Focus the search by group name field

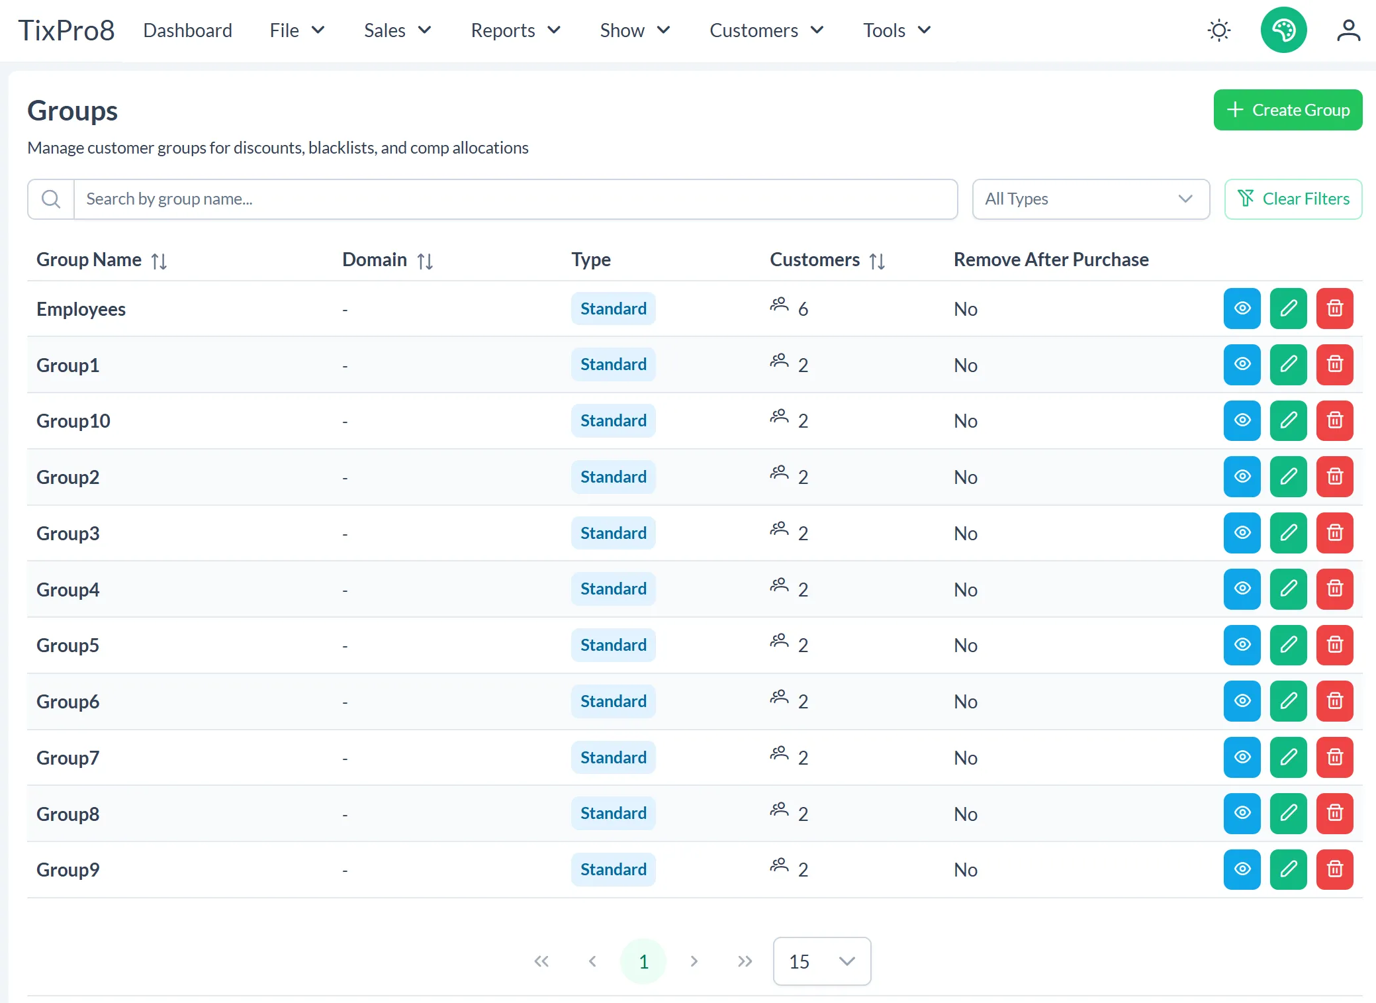point(515,199)
